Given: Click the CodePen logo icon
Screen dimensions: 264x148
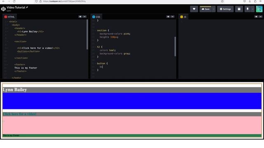Looking at the screenshot, I should (x=3, y=9).
